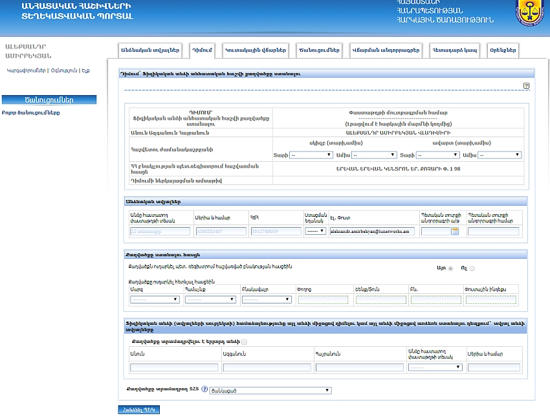Select the Այո radio button
The image size is (550, 418).
coord(450,269)
